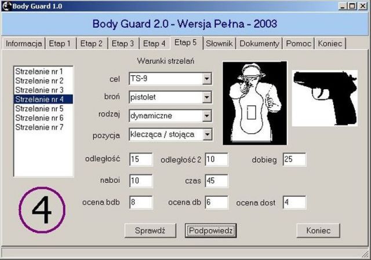This screenshot has width=371, height=260.
Task: Click the TS-9 target silhouette image
Action: click(x=255, y=103)
